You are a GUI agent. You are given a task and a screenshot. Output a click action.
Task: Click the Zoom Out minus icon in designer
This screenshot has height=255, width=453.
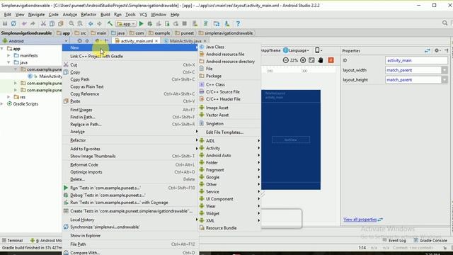tap(286, 60)
